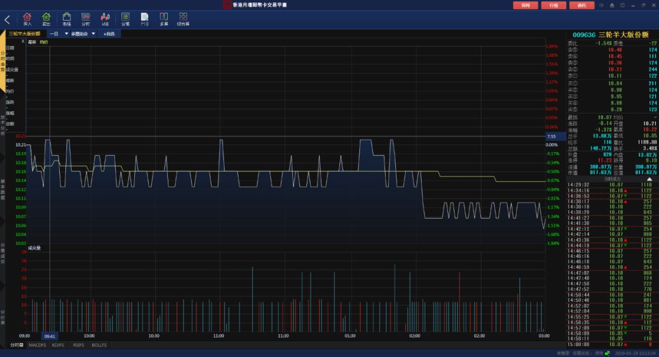
Task: Open the 综合屏 combined screen grid icon
Action: [x=183, y=20]
